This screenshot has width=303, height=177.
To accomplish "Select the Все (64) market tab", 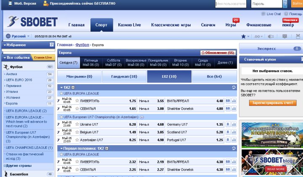I will [x=214, y=77].
